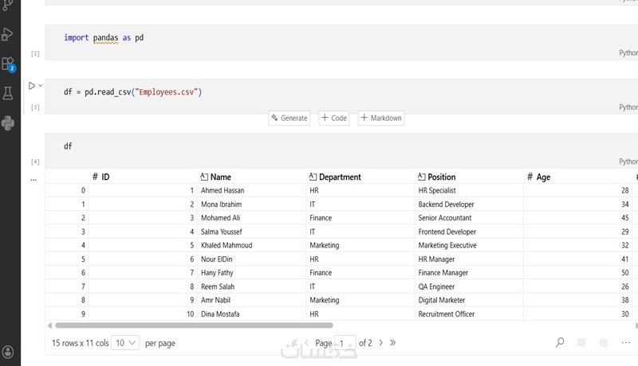
Task: Open the Accounts menu icon
Action: tap(8, 351)
